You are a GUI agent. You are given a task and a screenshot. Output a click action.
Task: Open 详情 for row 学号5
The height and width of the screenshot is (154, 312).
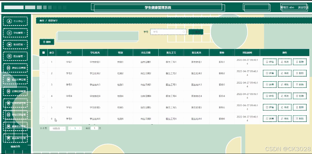click(270, 107)
